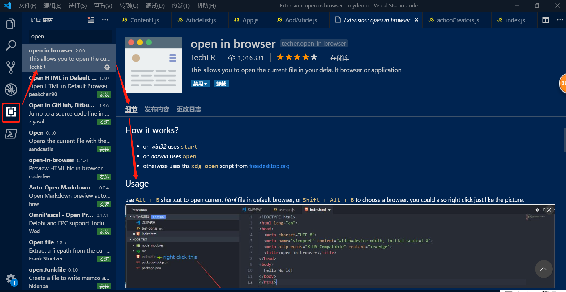The width and height of the screenshot is (566, 292).
Task: Select the 细节 details tab
Action: coord(131,110)
